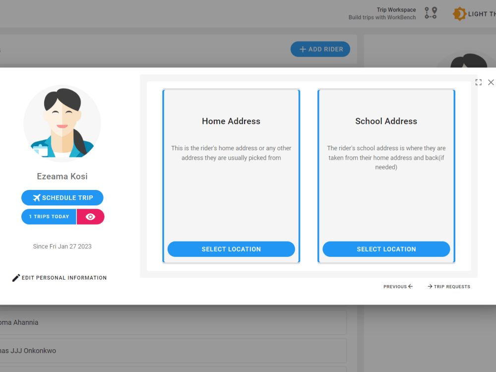Click the plus icon on Add Rider

pyautogui.click(x=303, y=49)
